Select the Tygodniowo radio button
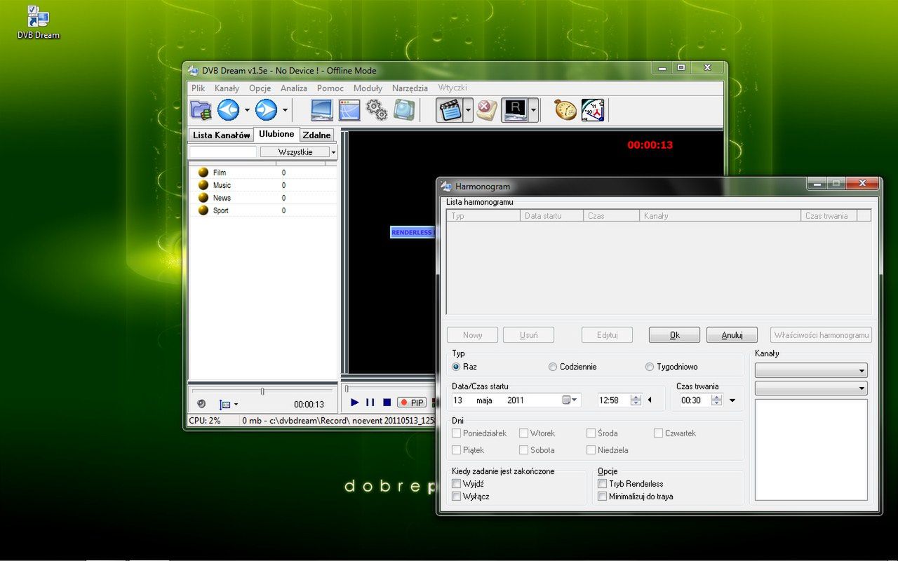 coord(650,367)
